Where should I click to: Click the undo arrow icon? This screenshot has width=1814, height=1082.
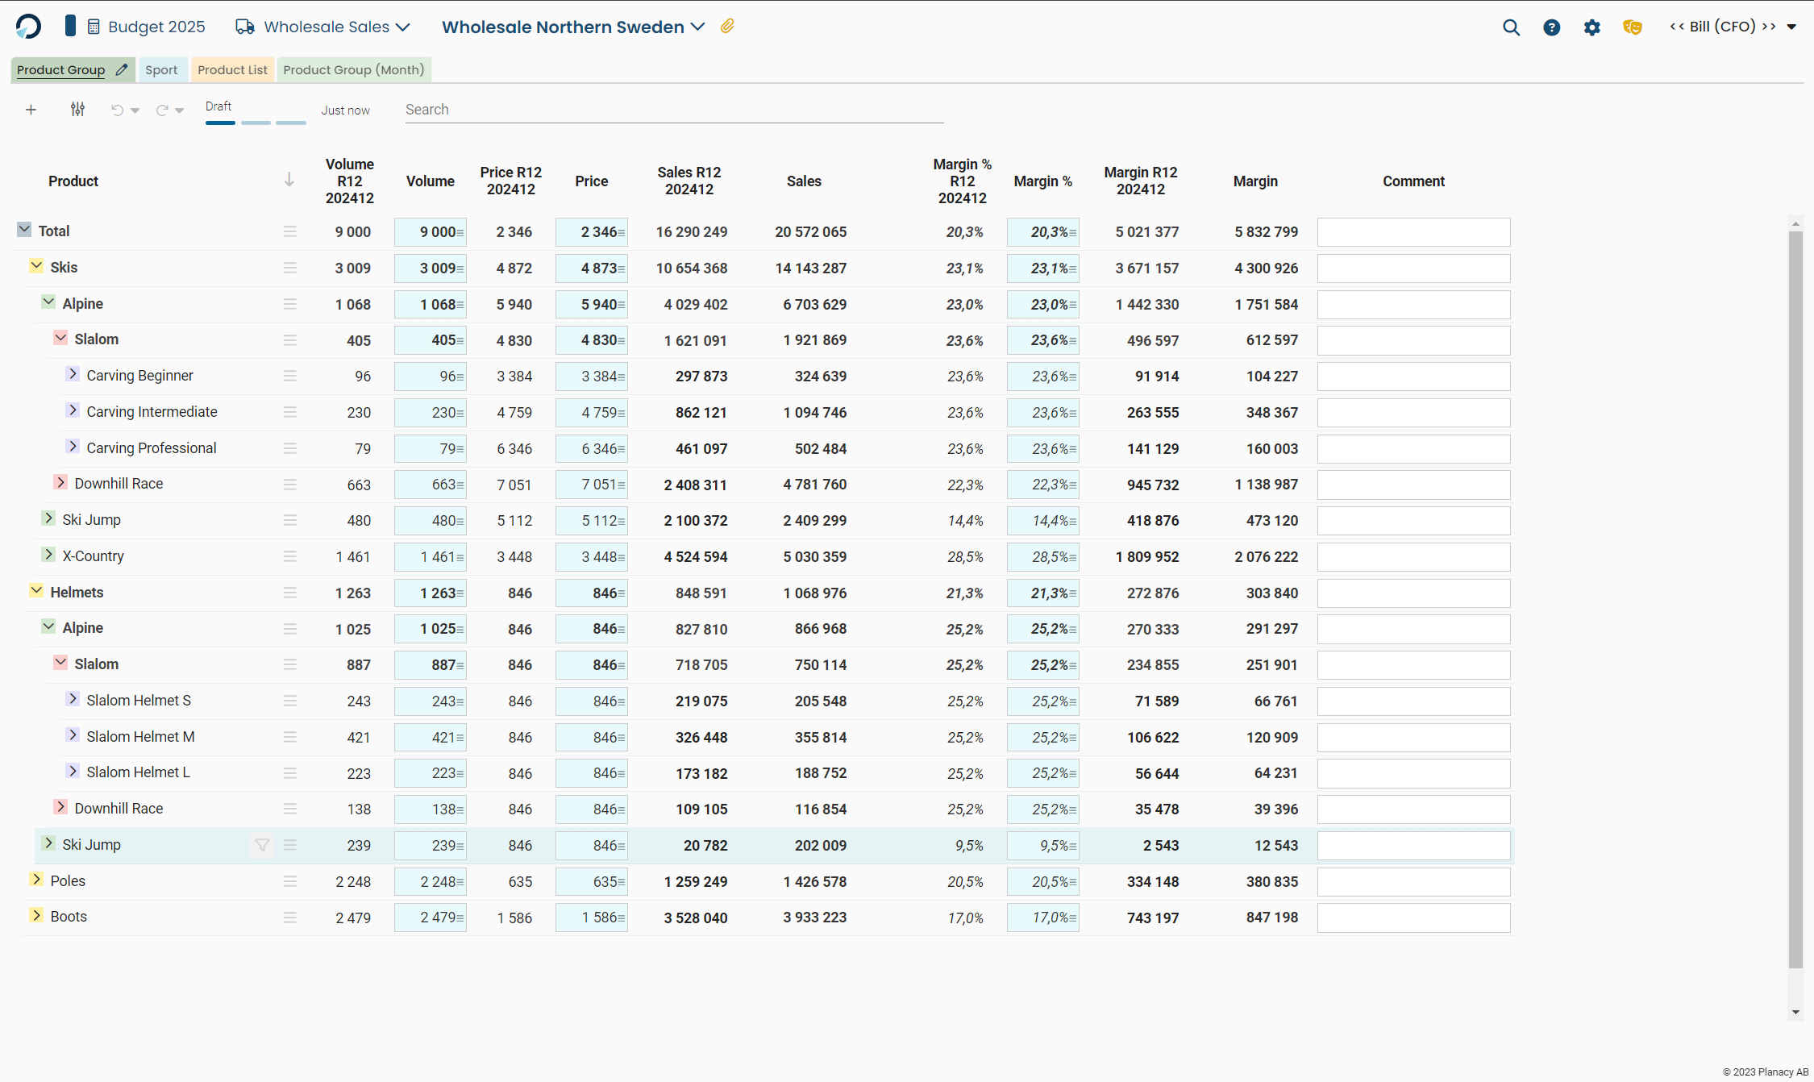tap(118, 110)
